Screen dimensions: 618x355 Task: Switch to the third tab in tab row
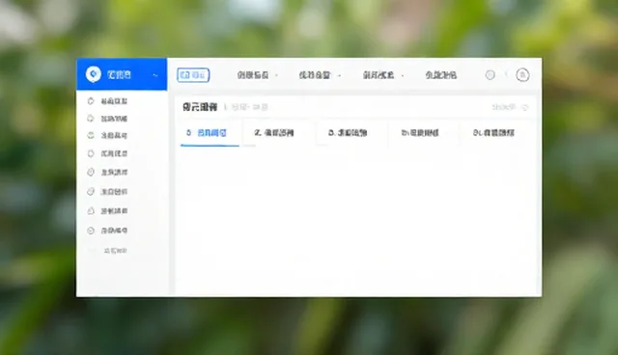pyautogui.click(x=348, y=133)
